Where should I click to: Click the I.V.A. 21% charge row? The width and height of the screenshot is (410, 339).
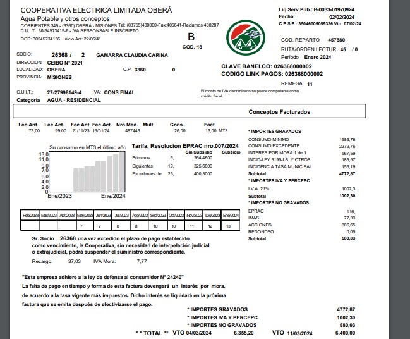259,188
